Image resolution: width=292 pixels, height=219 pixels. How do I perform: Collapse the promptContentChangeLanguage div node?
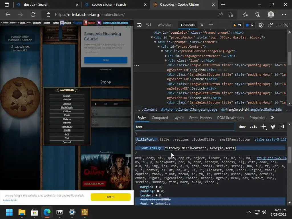[162, 51]
